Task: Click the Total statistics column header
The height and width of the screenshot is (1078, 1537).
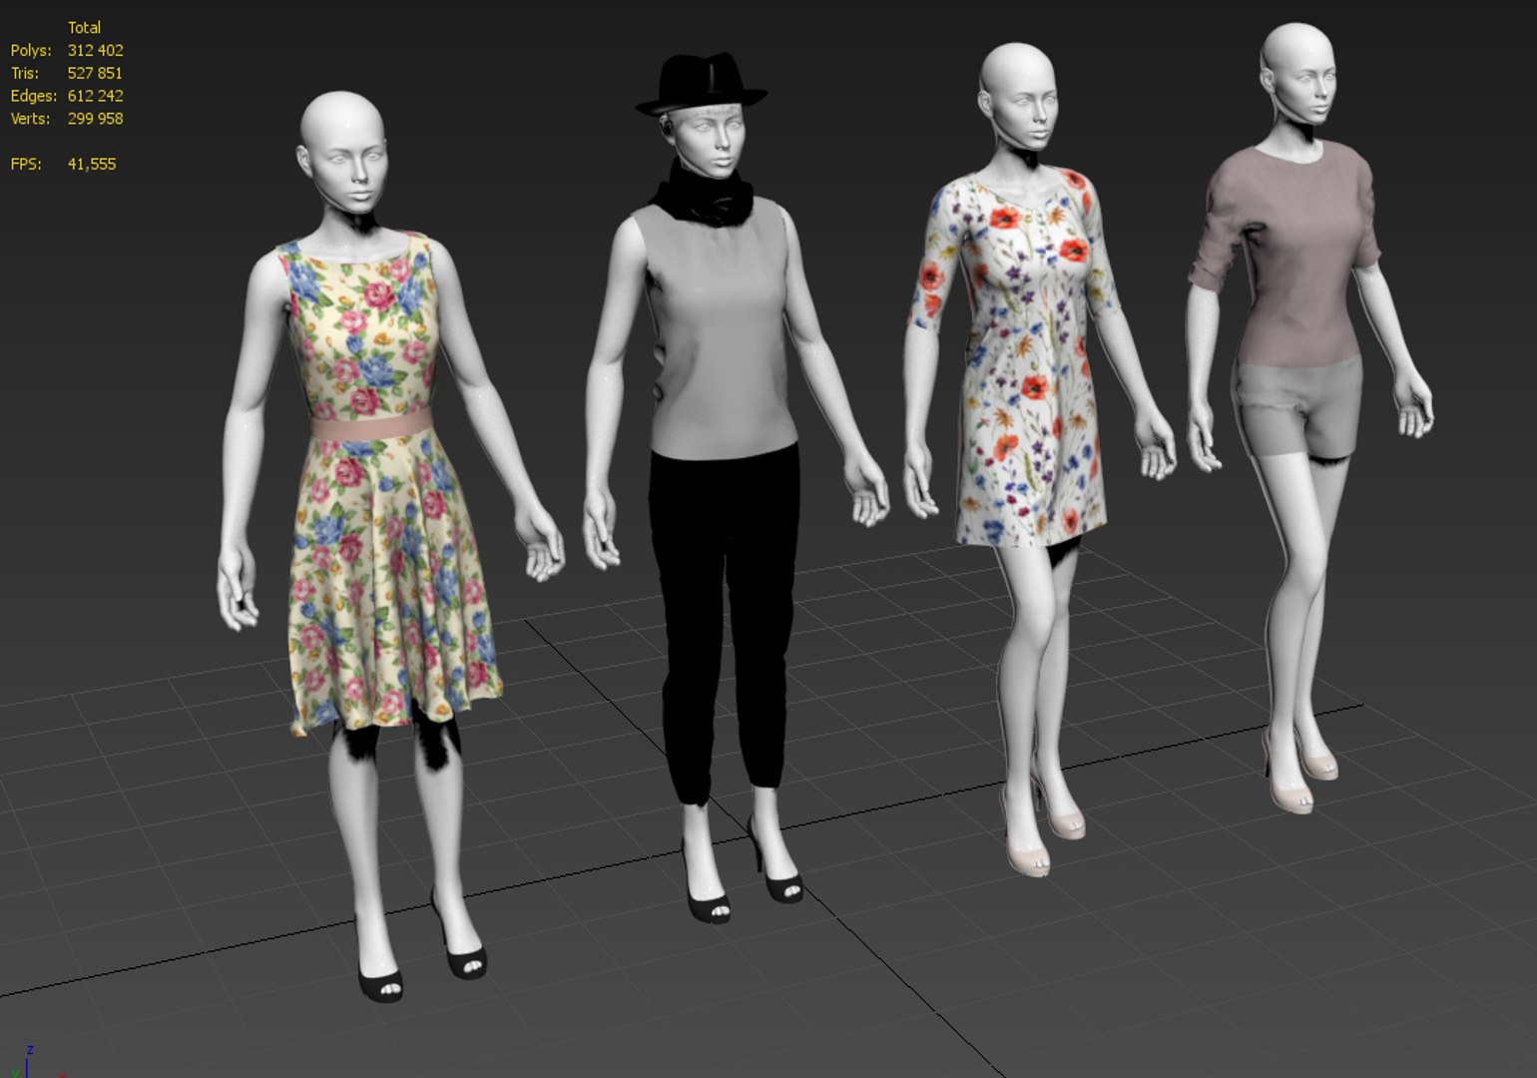Action: (84, 27)
